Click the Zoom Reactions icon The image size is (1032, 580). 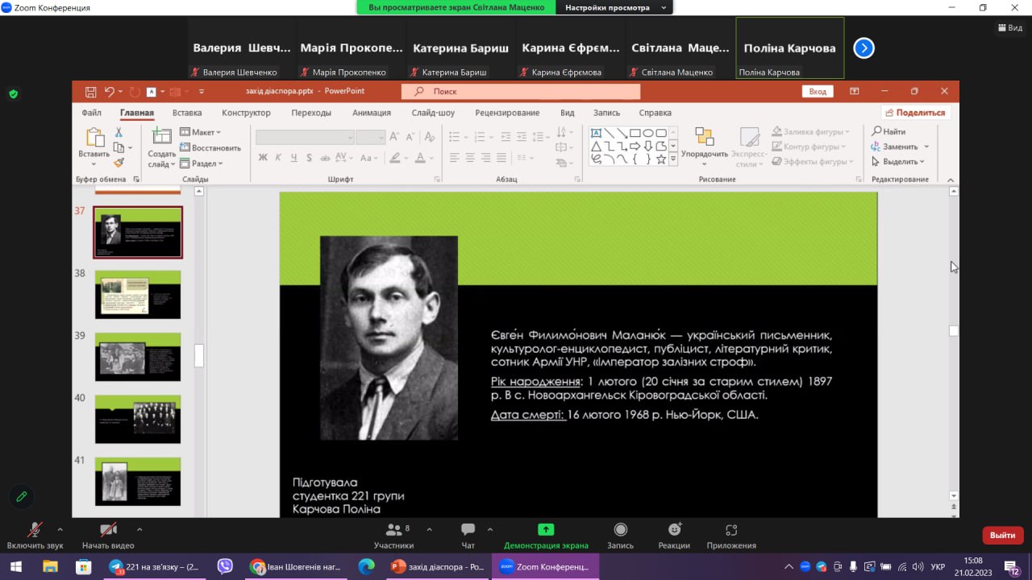674,530
